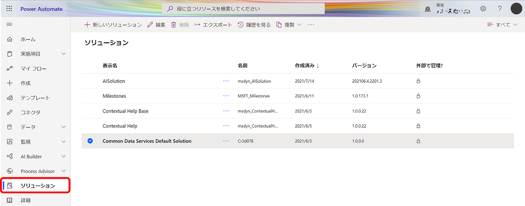The image size is (525, 206).
Task: Click the search box for resources
Action: pos(243,9)
